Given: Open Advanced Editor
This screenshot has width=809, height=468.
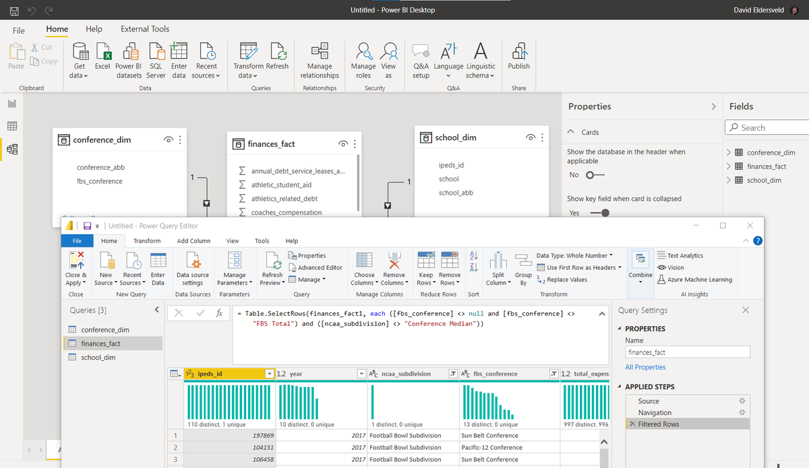Looking at the screenshot, I should [316, 268].
